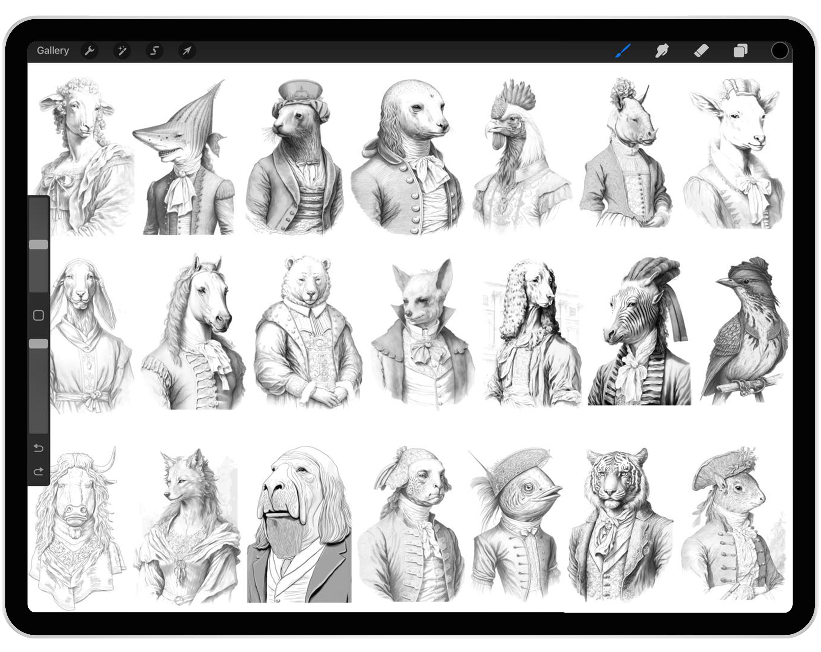Select the Transform arrow tool
821x652 pixels.
(x=188, y=50)
